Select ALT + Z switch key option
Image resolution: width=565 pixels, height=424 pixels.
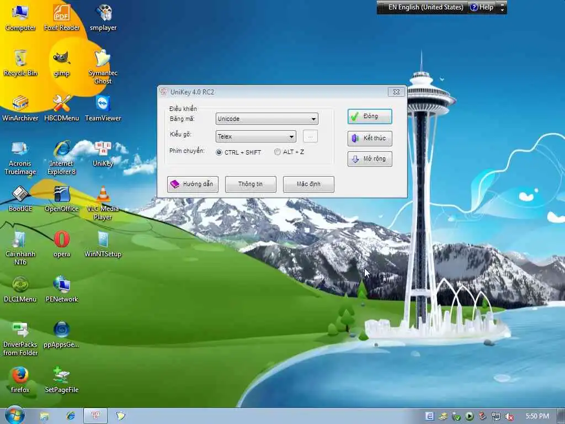[x=289, y=152]
